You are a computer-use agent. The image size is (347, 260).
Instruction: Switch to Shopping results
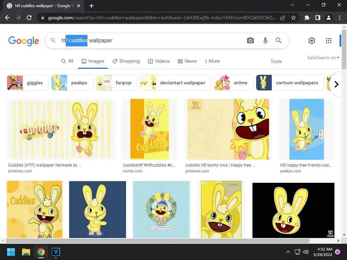click(x=126, y=61)
